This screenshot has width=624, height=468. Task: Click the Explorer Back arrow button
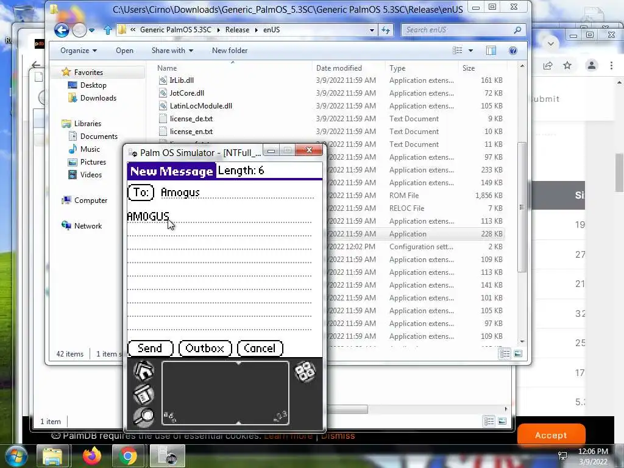(x=62, y=30)
